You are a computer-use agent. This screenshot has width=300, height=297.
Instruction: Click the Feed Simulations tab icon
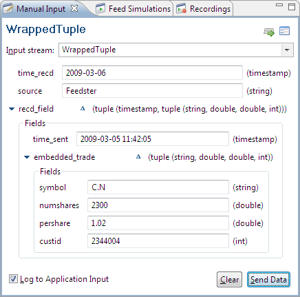pyautogui.click(x=100, y=9)
